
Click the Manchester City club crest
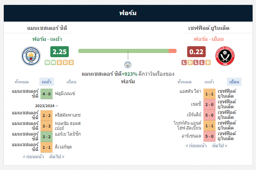[x=31, y=56]
